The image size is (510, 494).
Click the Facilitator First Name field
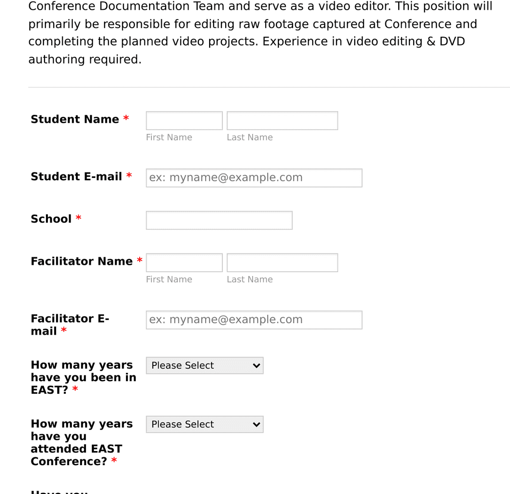pyautogui.click(x=184, y=262)
